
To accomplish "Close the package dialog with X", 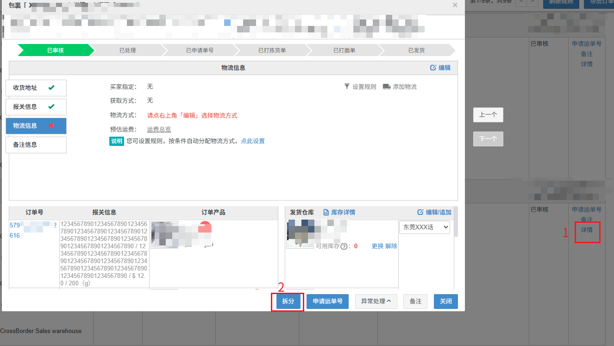I will 455,5.
